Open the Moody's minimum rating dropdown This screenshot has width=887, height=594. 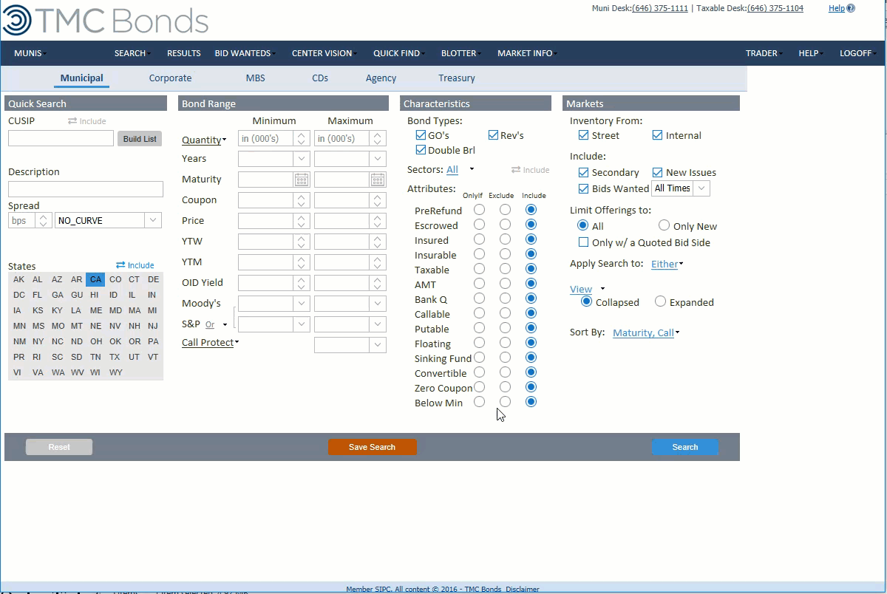coord(302,304)
